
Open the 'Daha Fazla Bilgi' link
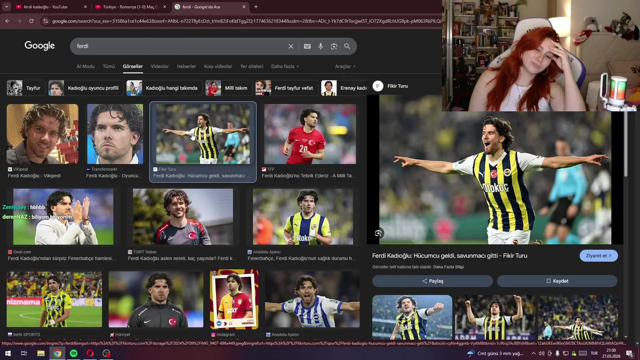coord(448,267)
